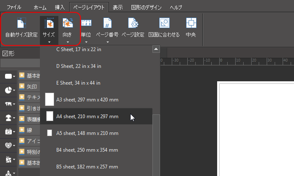
Task: Click the 向き orientation icon
Action: tap(68, 23)
